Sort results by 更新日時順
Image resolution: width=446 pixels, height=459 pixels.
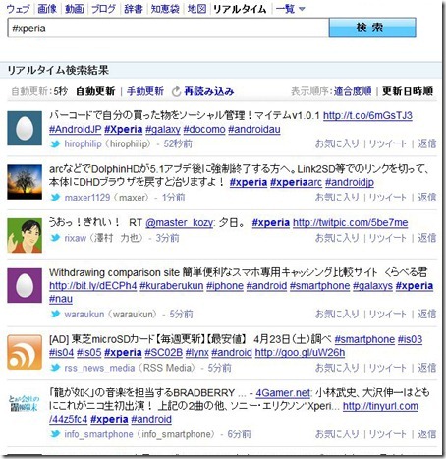pyautogui.click(x=408, y=91)
